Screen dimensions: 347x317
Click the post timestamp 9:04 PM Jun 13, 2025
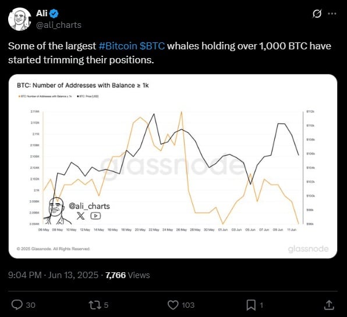click(54, 275)
